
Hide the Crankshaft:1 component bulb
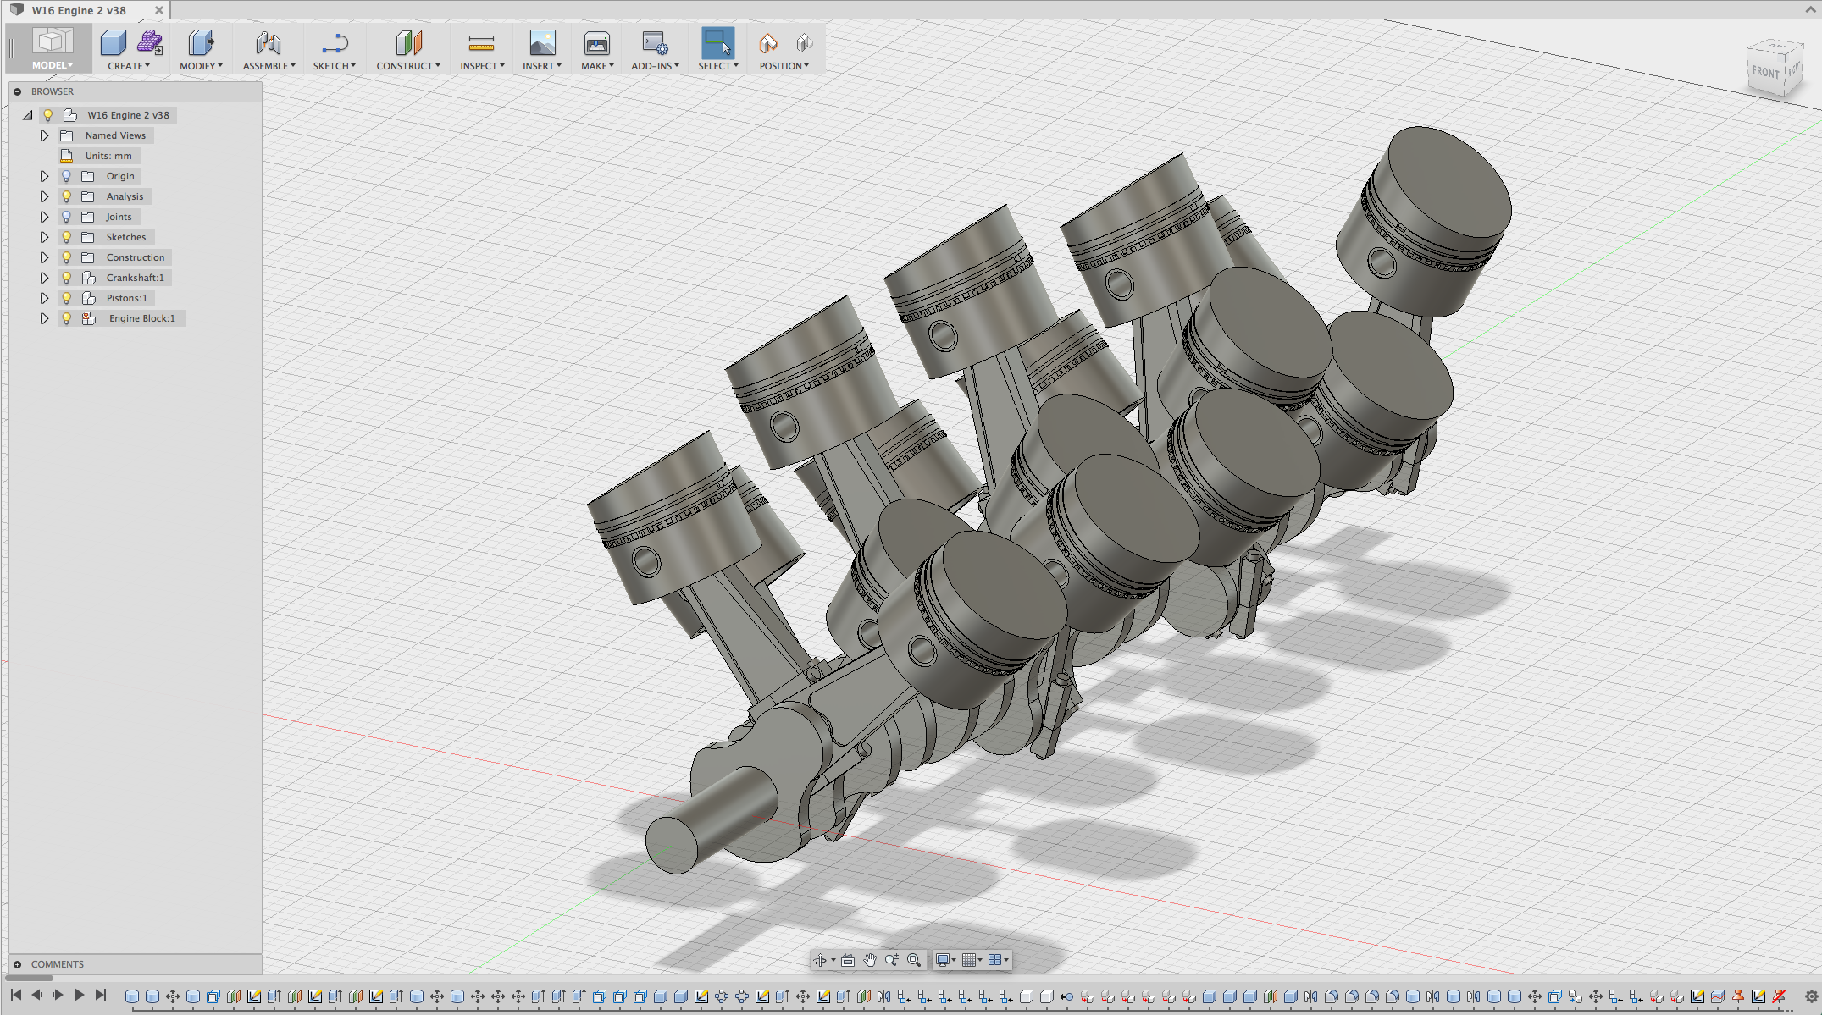pyautogui.click(x=66, y=278)
